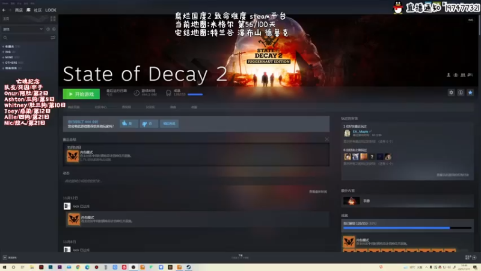Go back with the left arrow
The width and height of the screenshot is (481, 271).
click(x=4, y=10)
